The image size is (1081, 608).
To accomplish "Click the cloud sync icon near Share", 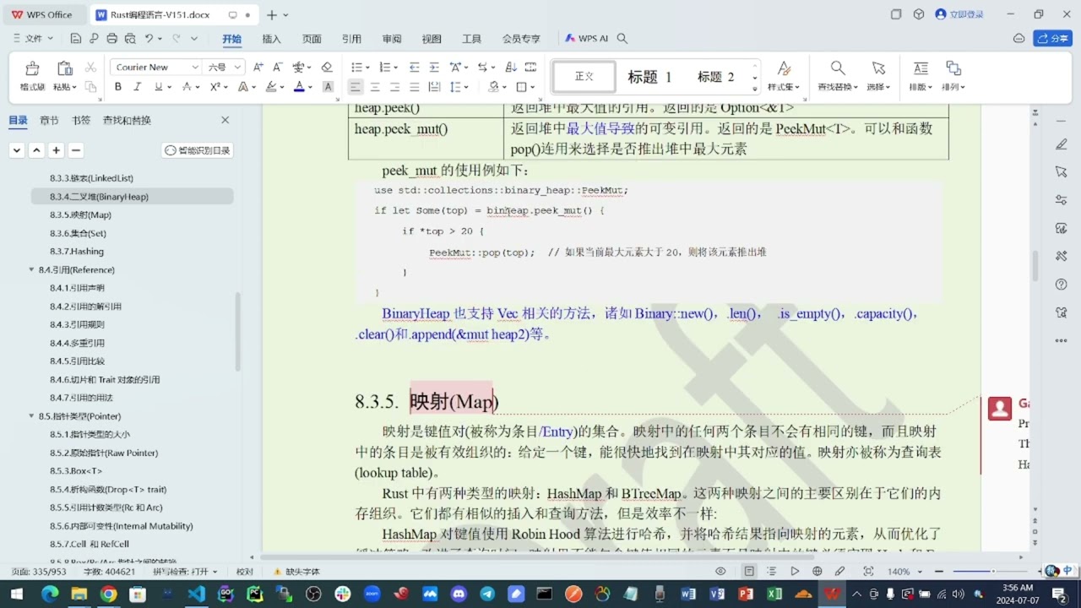I will click(x=1019, y=39).
